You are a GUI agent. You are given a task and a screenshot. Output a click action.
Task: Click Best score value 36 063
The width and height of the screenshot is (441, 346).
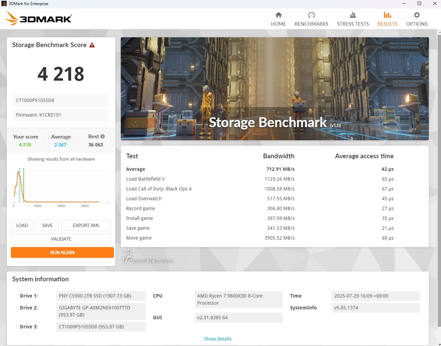click(96, 145)
